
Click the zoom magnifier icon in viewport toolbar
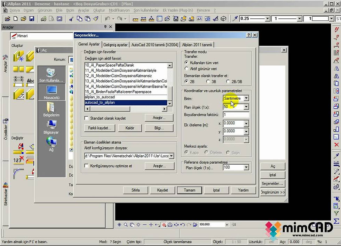(126, 225)
